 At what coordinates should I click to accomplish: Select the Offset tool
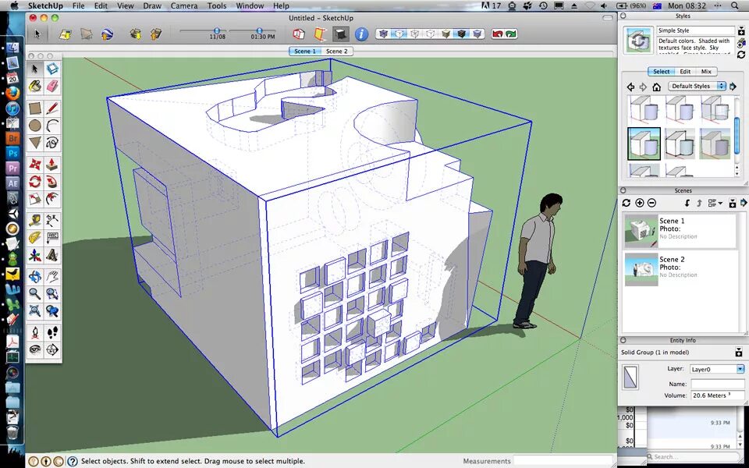pos(52,199)
